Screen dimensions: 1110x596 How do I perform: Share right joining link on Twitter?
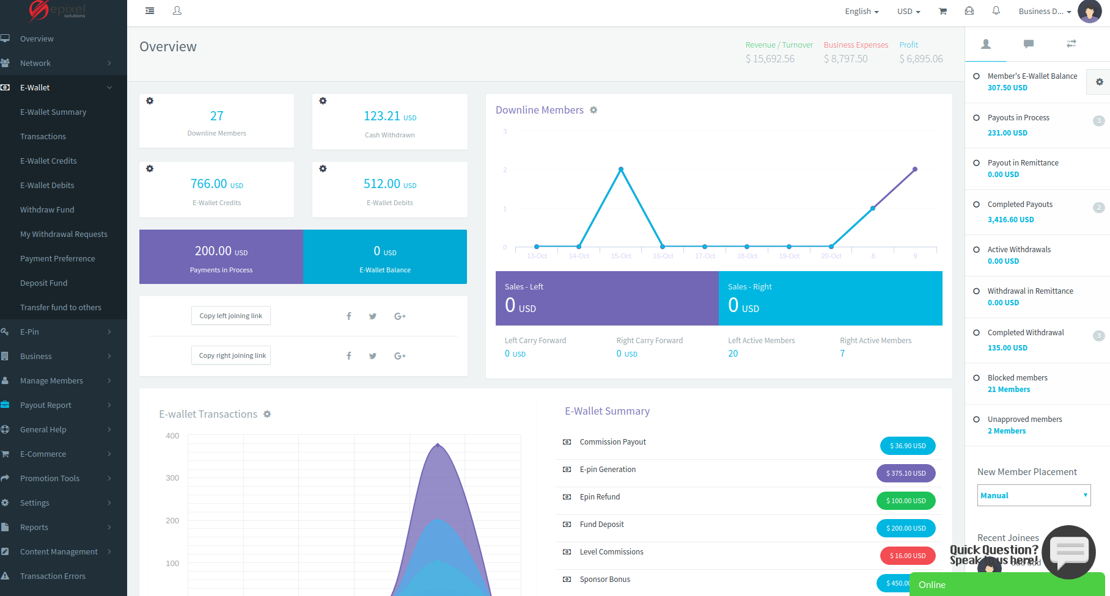373,356
